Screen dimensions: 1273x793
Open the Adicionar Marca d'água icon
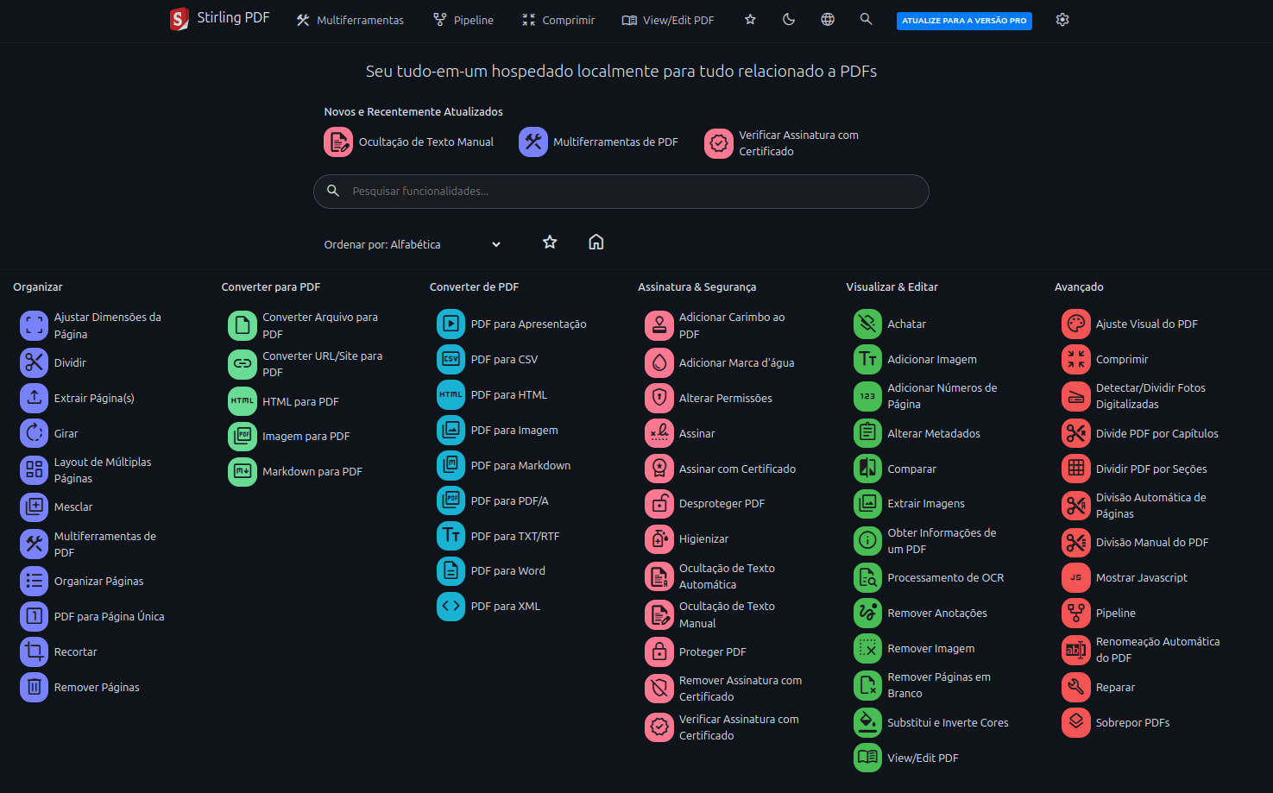(x=659, y=362)
